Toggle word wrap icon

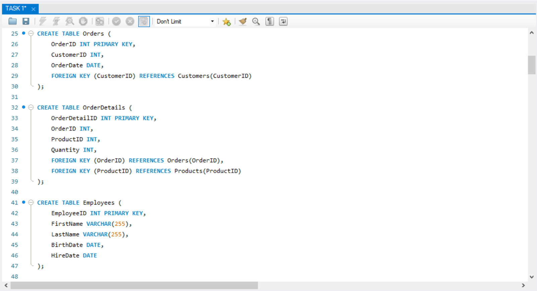283,21
